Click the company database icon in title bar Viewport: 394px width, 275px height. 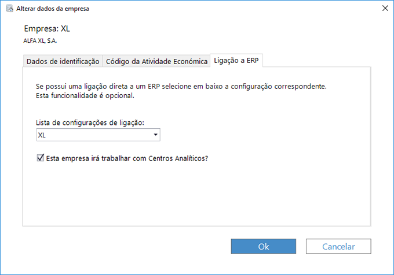click(x=9, y=9)
